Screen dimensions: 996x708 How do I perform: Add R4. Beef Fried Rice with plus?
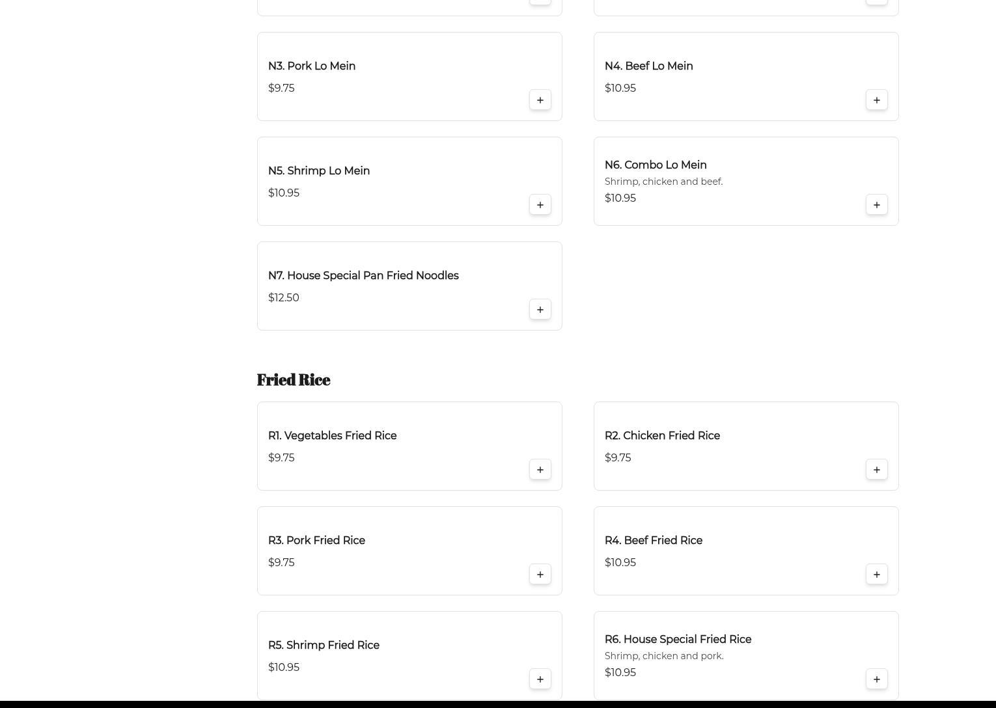(x=876, y=575)
